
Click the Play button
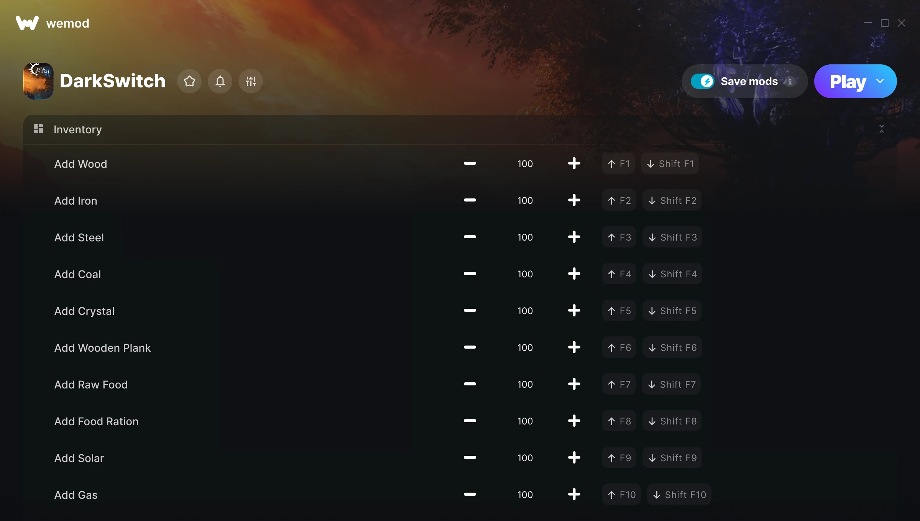point(848,81)
